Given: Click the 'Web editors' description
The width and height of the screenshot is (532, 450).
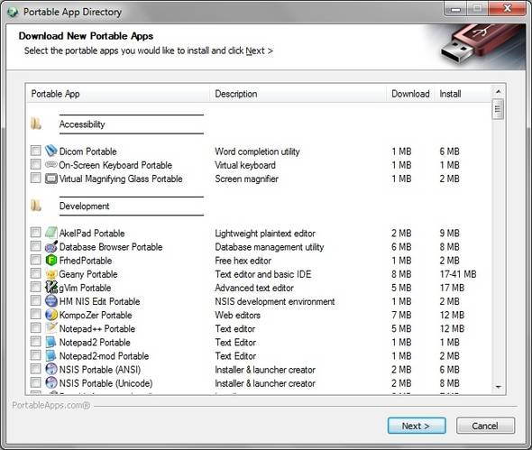Looking at the screenshot, I should (x=237, y=315).
